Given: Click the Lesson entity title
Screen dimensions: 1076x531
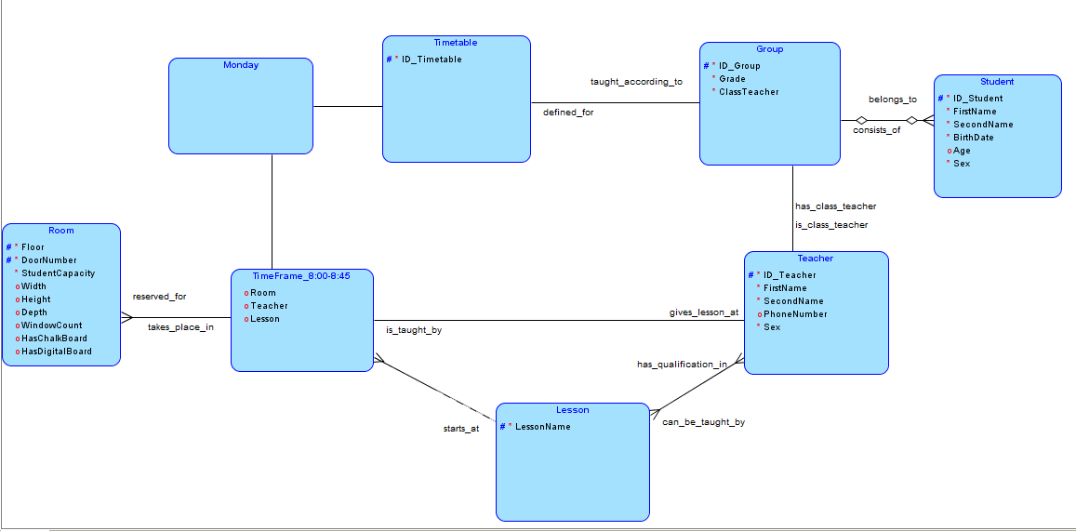Looking at the screenshot, I should (x=572, y=409).
